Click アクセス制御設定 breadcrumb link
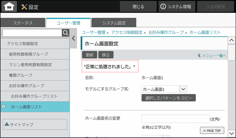 point(127,32)
